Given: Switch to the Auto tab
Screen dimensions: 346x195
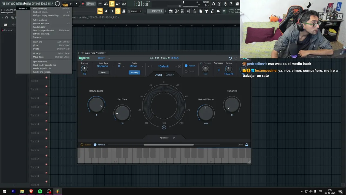Looking at the screenshot, I should click(x=159, y=75).
